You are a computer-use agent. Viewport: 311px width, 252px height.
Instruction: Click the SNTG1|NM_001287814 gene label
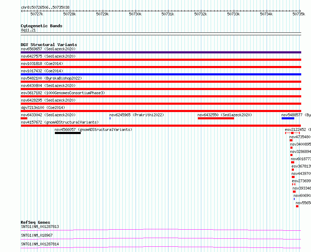(x=40, y=244)
